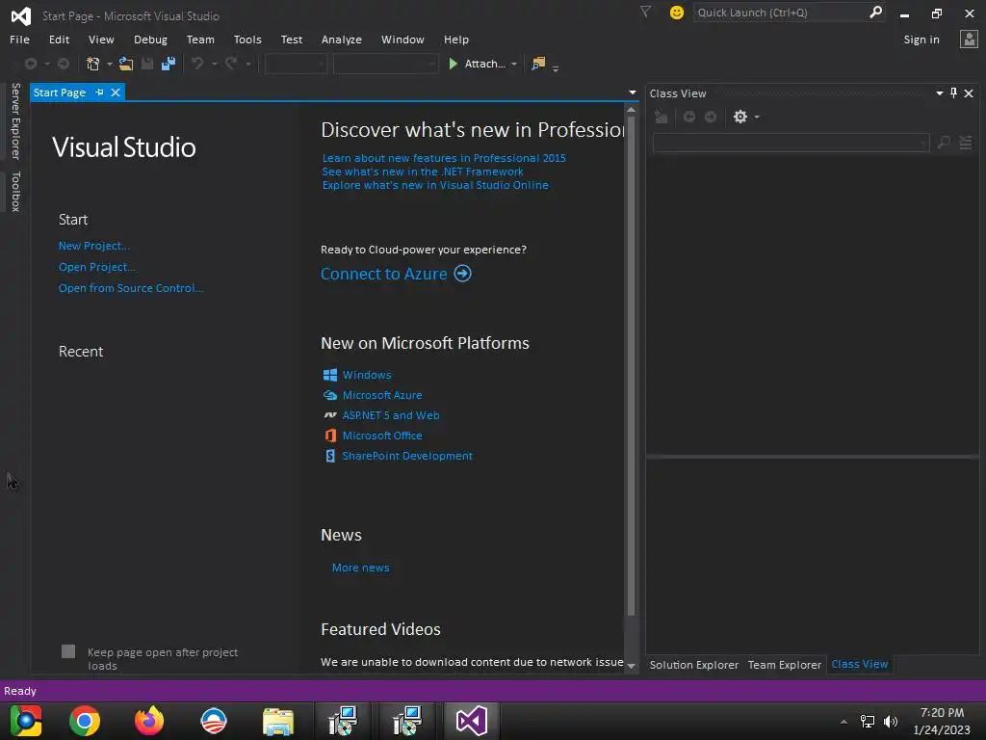Click the SharePoint Development link

click(407, 456)
